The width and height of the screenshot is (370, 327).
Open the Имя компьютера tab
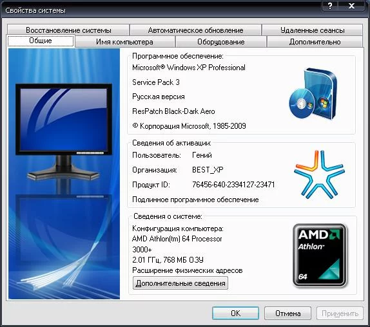124,42
